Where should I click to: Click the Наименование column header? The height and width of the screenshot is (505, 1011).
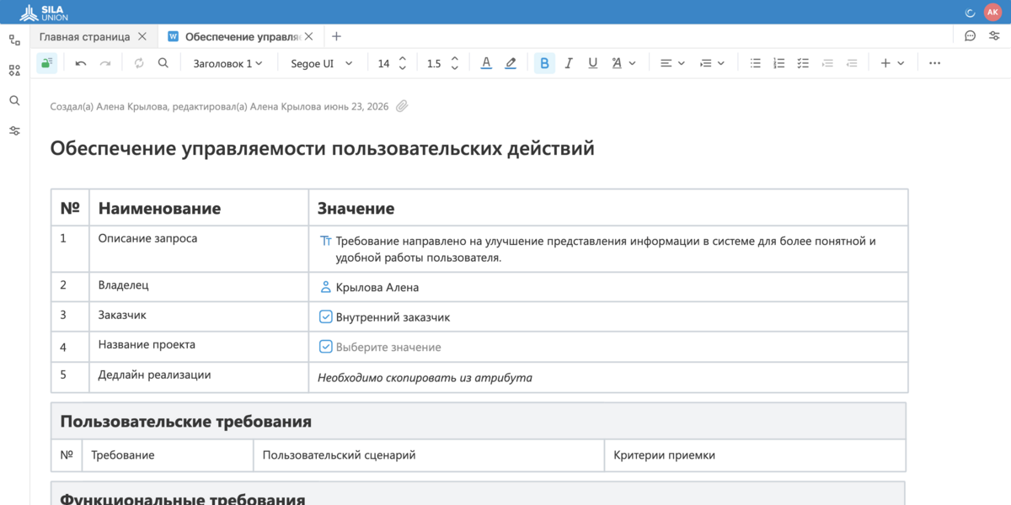199,207
